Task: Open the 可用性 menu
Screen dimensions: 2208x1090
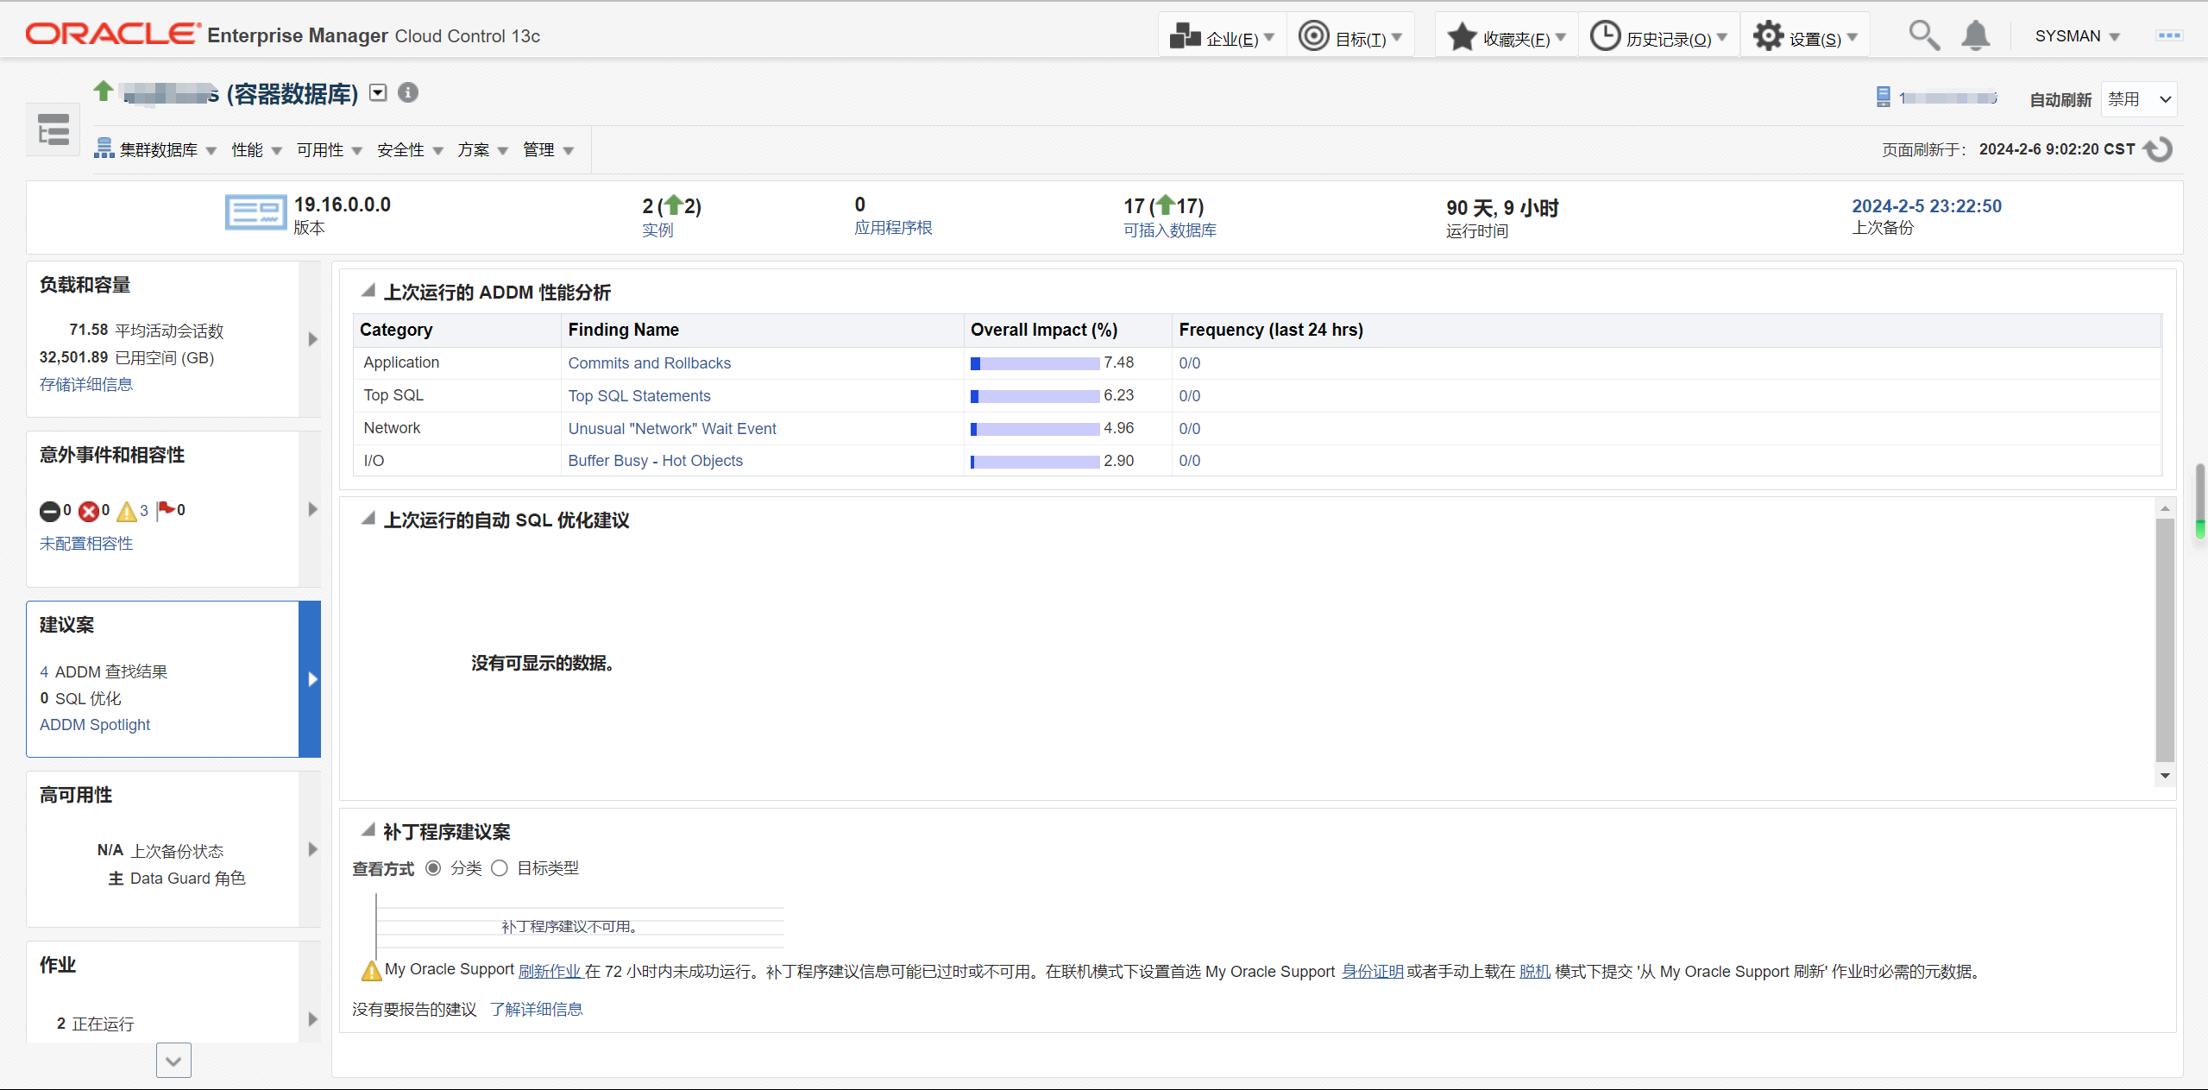Action: (329, 150)
